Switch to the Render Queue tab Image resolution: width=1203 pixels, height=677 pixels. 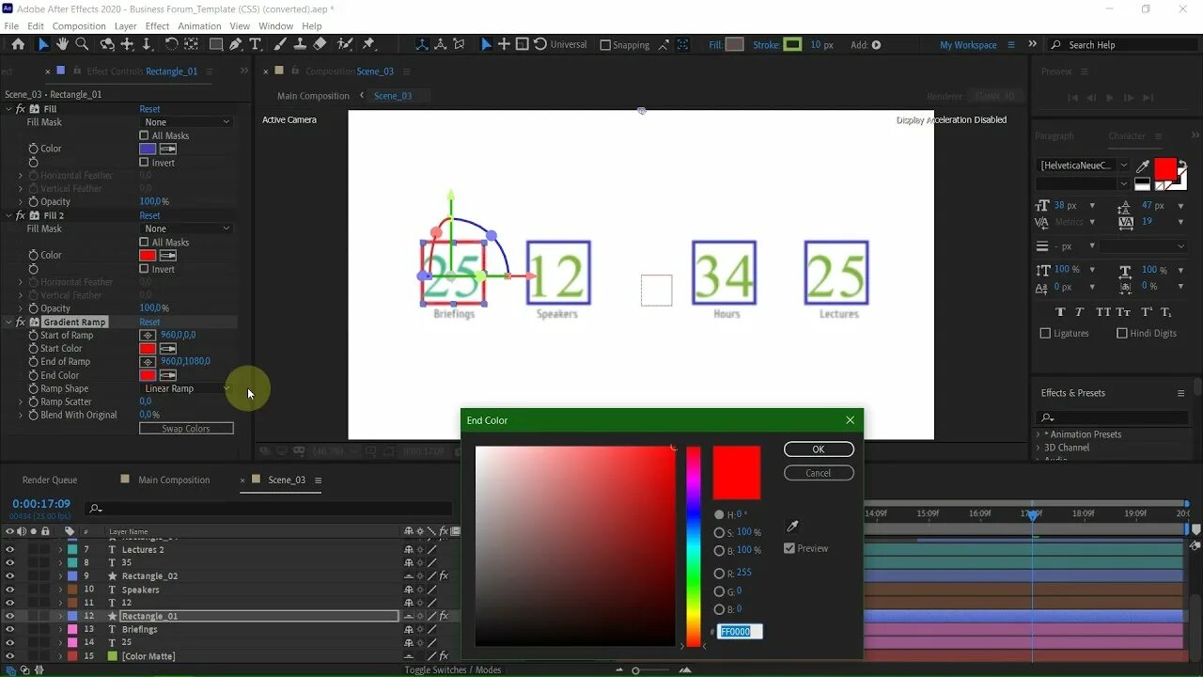pos(50,480)
